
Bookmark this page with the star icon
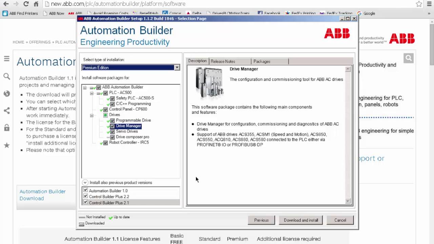point(419,4)
